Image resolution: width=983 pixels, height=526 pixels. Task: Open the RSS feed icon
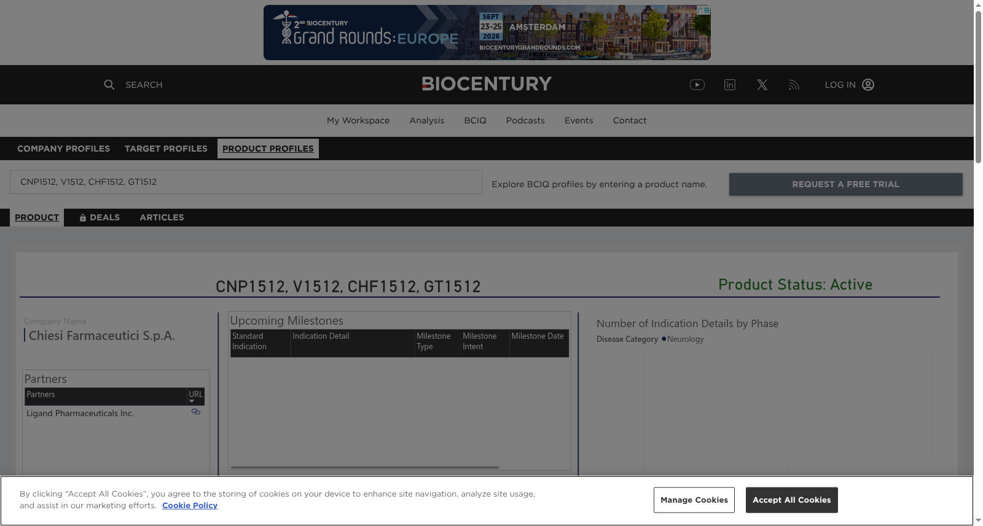coord(794,85)
